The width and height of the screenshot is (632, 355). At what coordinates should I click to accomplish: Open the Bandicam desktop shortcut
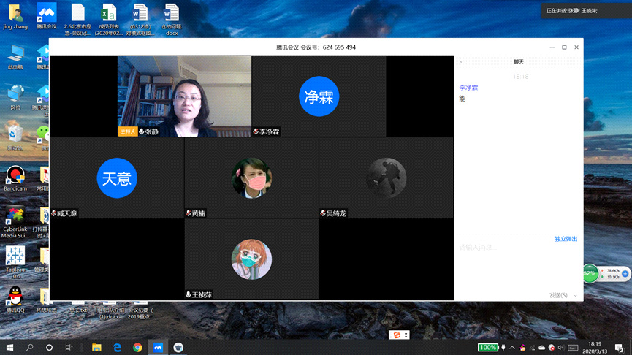coord(15,177)
